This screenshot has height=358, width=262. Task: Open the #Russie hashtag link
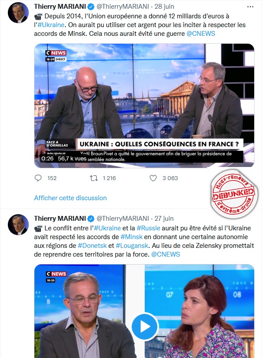point(148,228)
